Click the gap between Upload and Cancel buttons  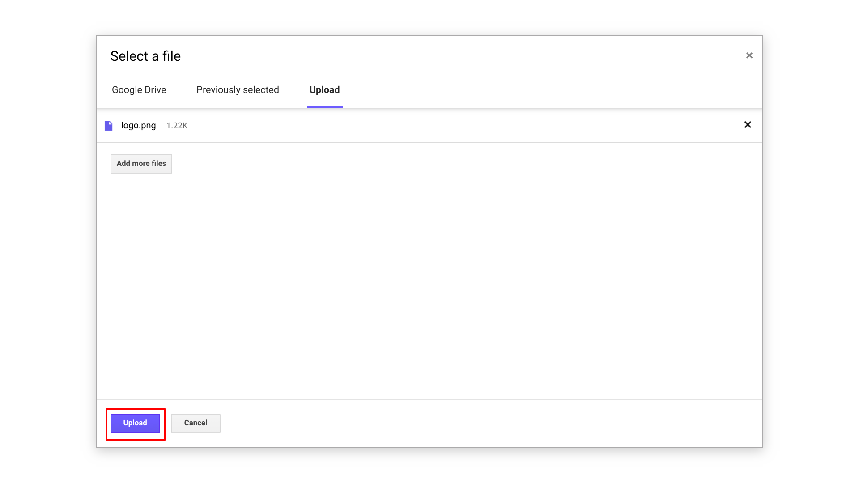168,423
